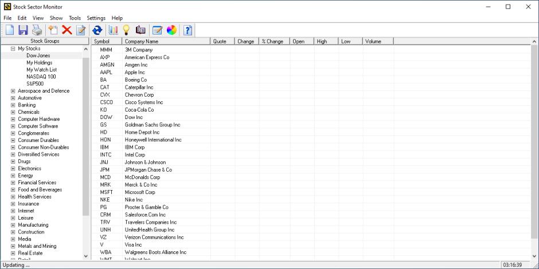
Task: Click the stock list vertical scrollbar thumb
Action: (534, 141)
